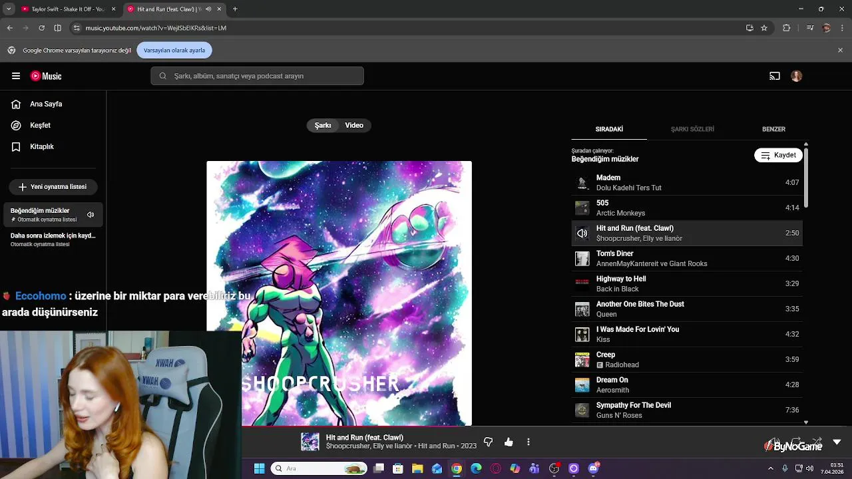This screenshot has height=479, width=852.
Task: Dismiss the default browser notification bar
Action: pos(840,50)
